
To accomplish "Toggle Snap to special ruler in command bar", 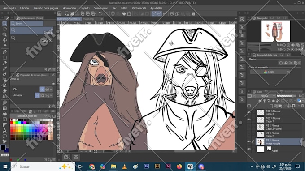I will [x=159, y=13].
